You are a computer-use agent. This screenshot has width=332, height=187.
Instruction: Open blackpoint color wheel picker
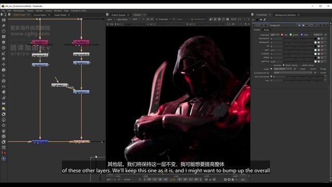[x=319, y=38]
